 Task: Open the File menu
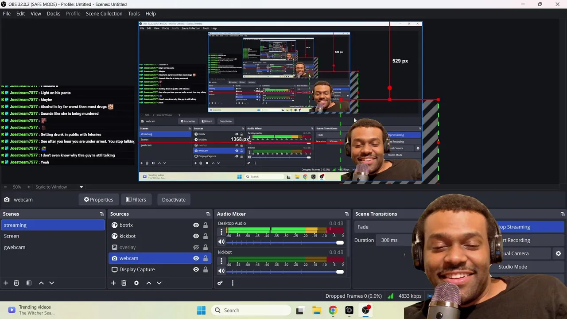click(x=7, y=13)
